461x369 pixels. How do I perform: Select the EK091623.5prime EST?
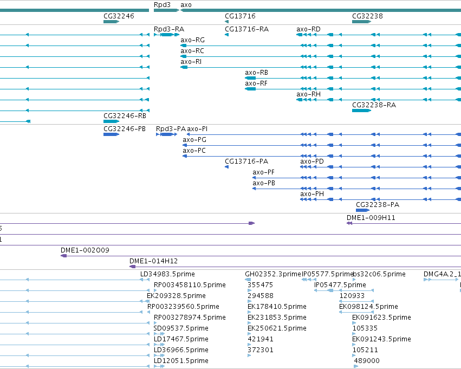click(x=381, y=318)
